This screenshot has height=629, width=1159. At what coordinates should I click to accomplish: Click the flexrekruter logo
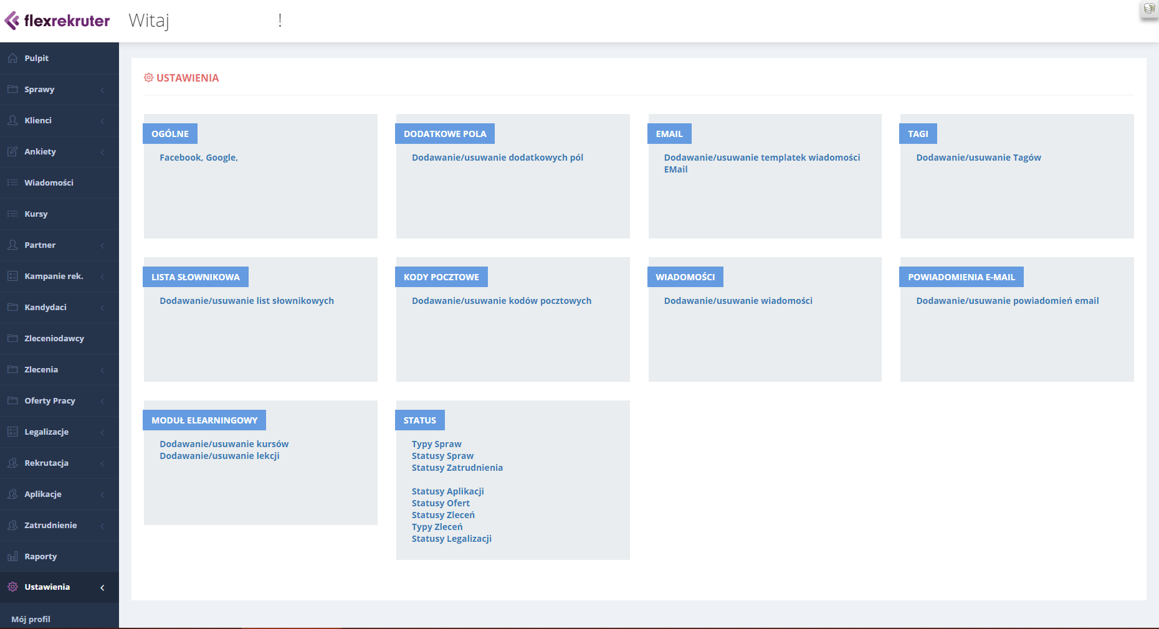tap(57, 21)
